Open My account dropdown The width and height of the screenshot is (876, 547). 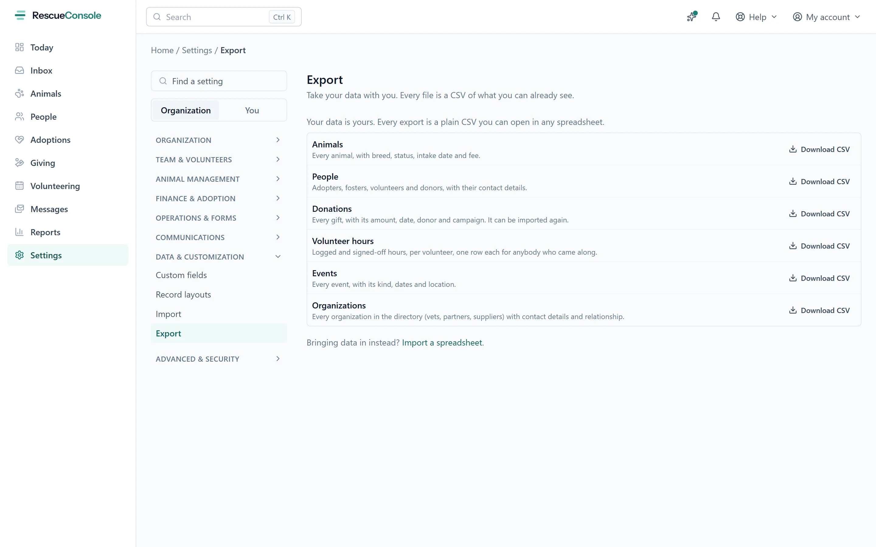click(x=826, y=17)
